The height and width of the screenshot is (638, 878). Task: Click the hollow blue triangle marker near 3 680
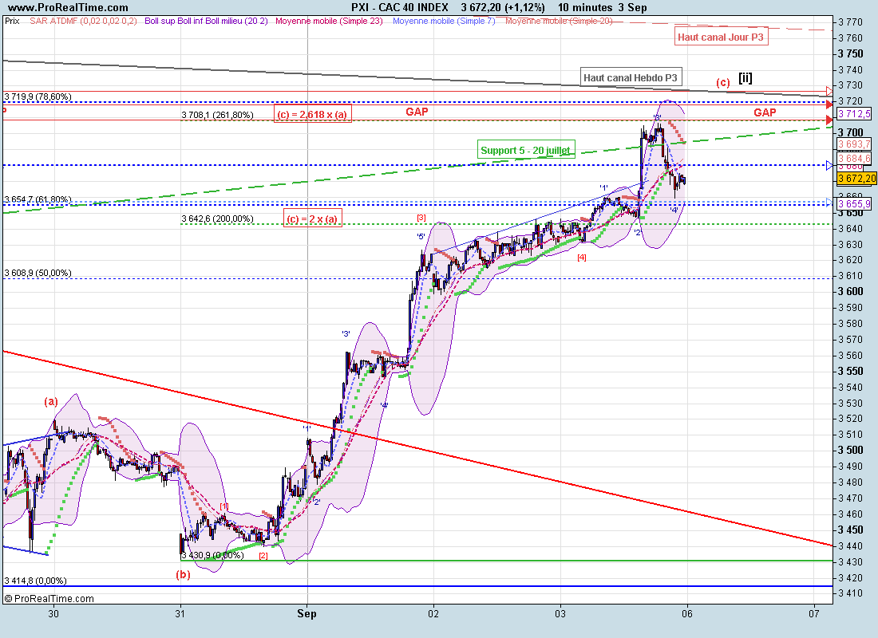point(829,165)
